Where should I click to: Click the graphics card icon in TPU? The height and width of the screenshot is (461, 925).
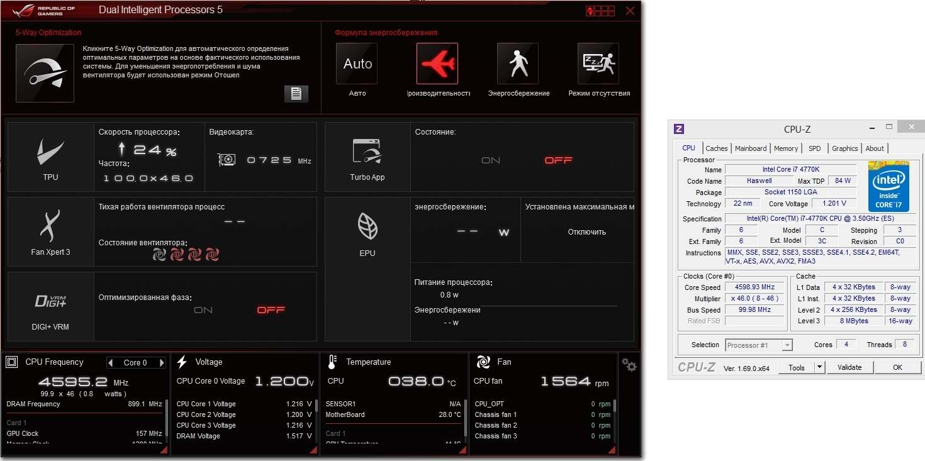pos(227,160)
